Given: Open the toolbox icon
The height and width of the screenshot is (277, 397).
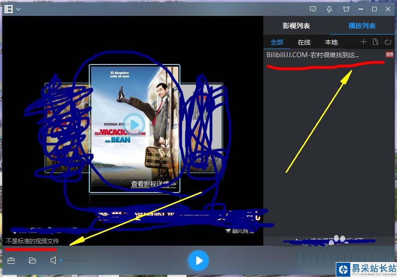Looking at the screenshot, I should (11, 261).
